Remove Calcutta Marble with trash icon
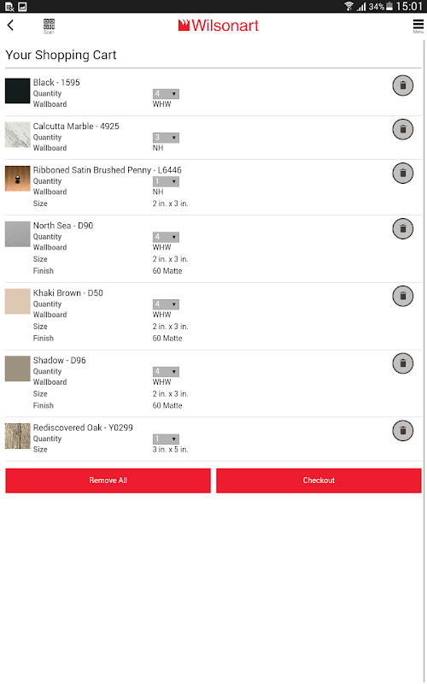This screenshot has height=684, width=427. point(403,129)
